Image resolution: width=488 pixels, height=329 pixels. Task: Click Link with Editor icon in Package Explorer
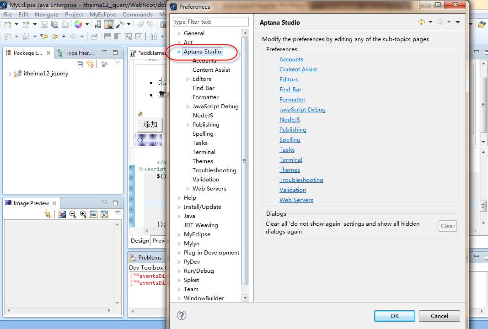pyautogui.click(x=90, y=64)
